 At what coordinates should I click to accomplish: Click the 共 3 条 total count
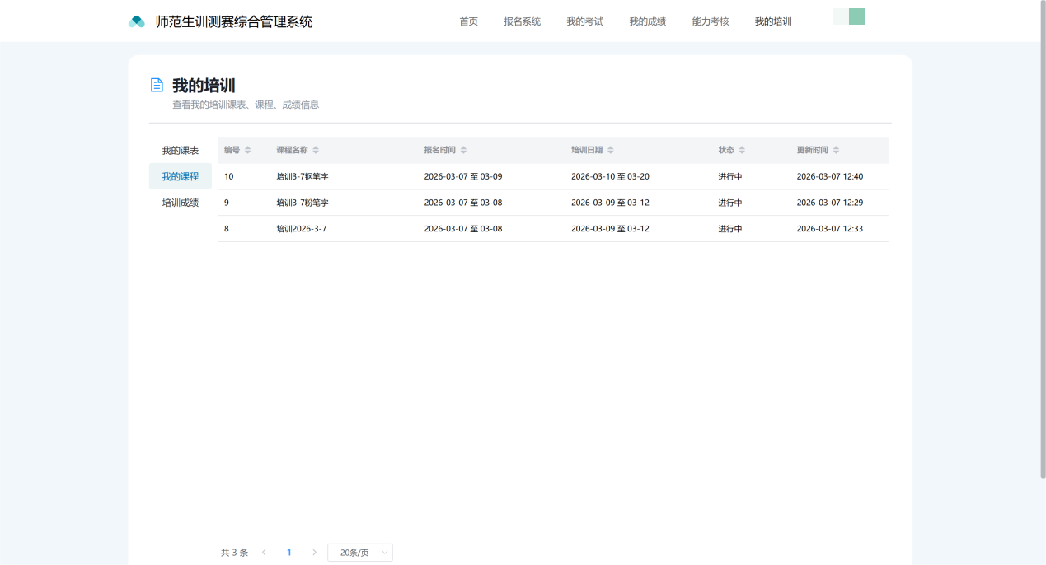(x=234, y=553)
